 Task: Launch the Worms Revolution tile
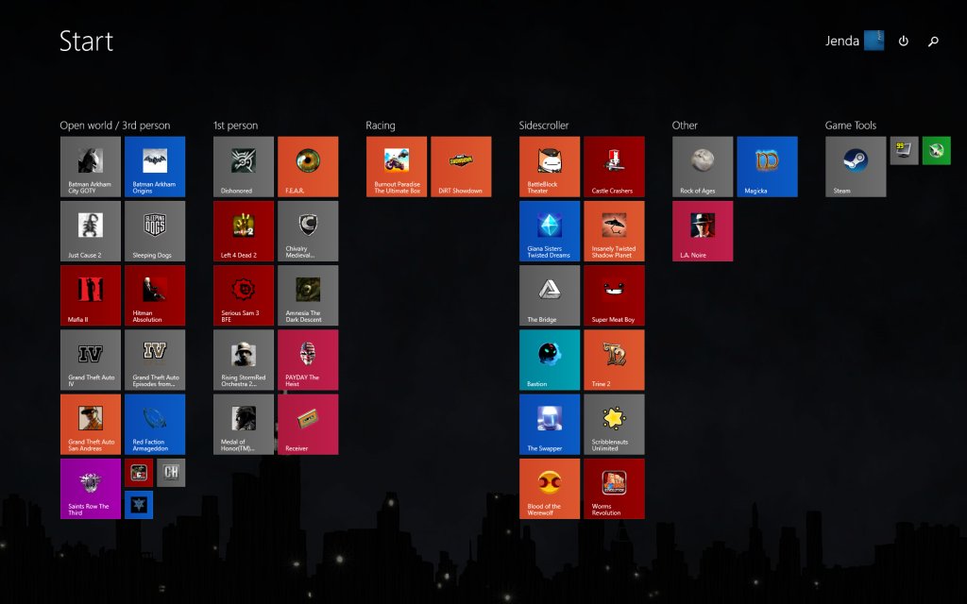click(614, 489)
